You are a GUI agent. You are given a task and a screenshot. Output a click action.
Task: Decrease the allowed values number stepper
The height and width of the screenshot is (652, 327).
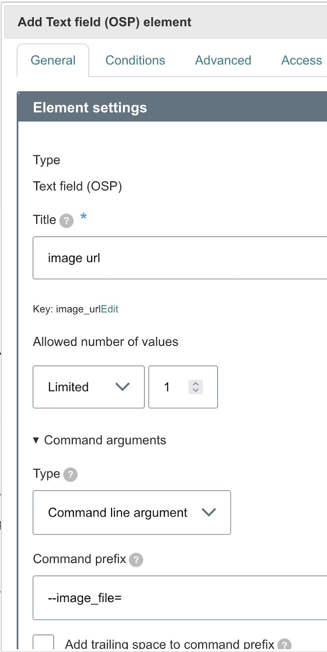(x=196, y=390)
